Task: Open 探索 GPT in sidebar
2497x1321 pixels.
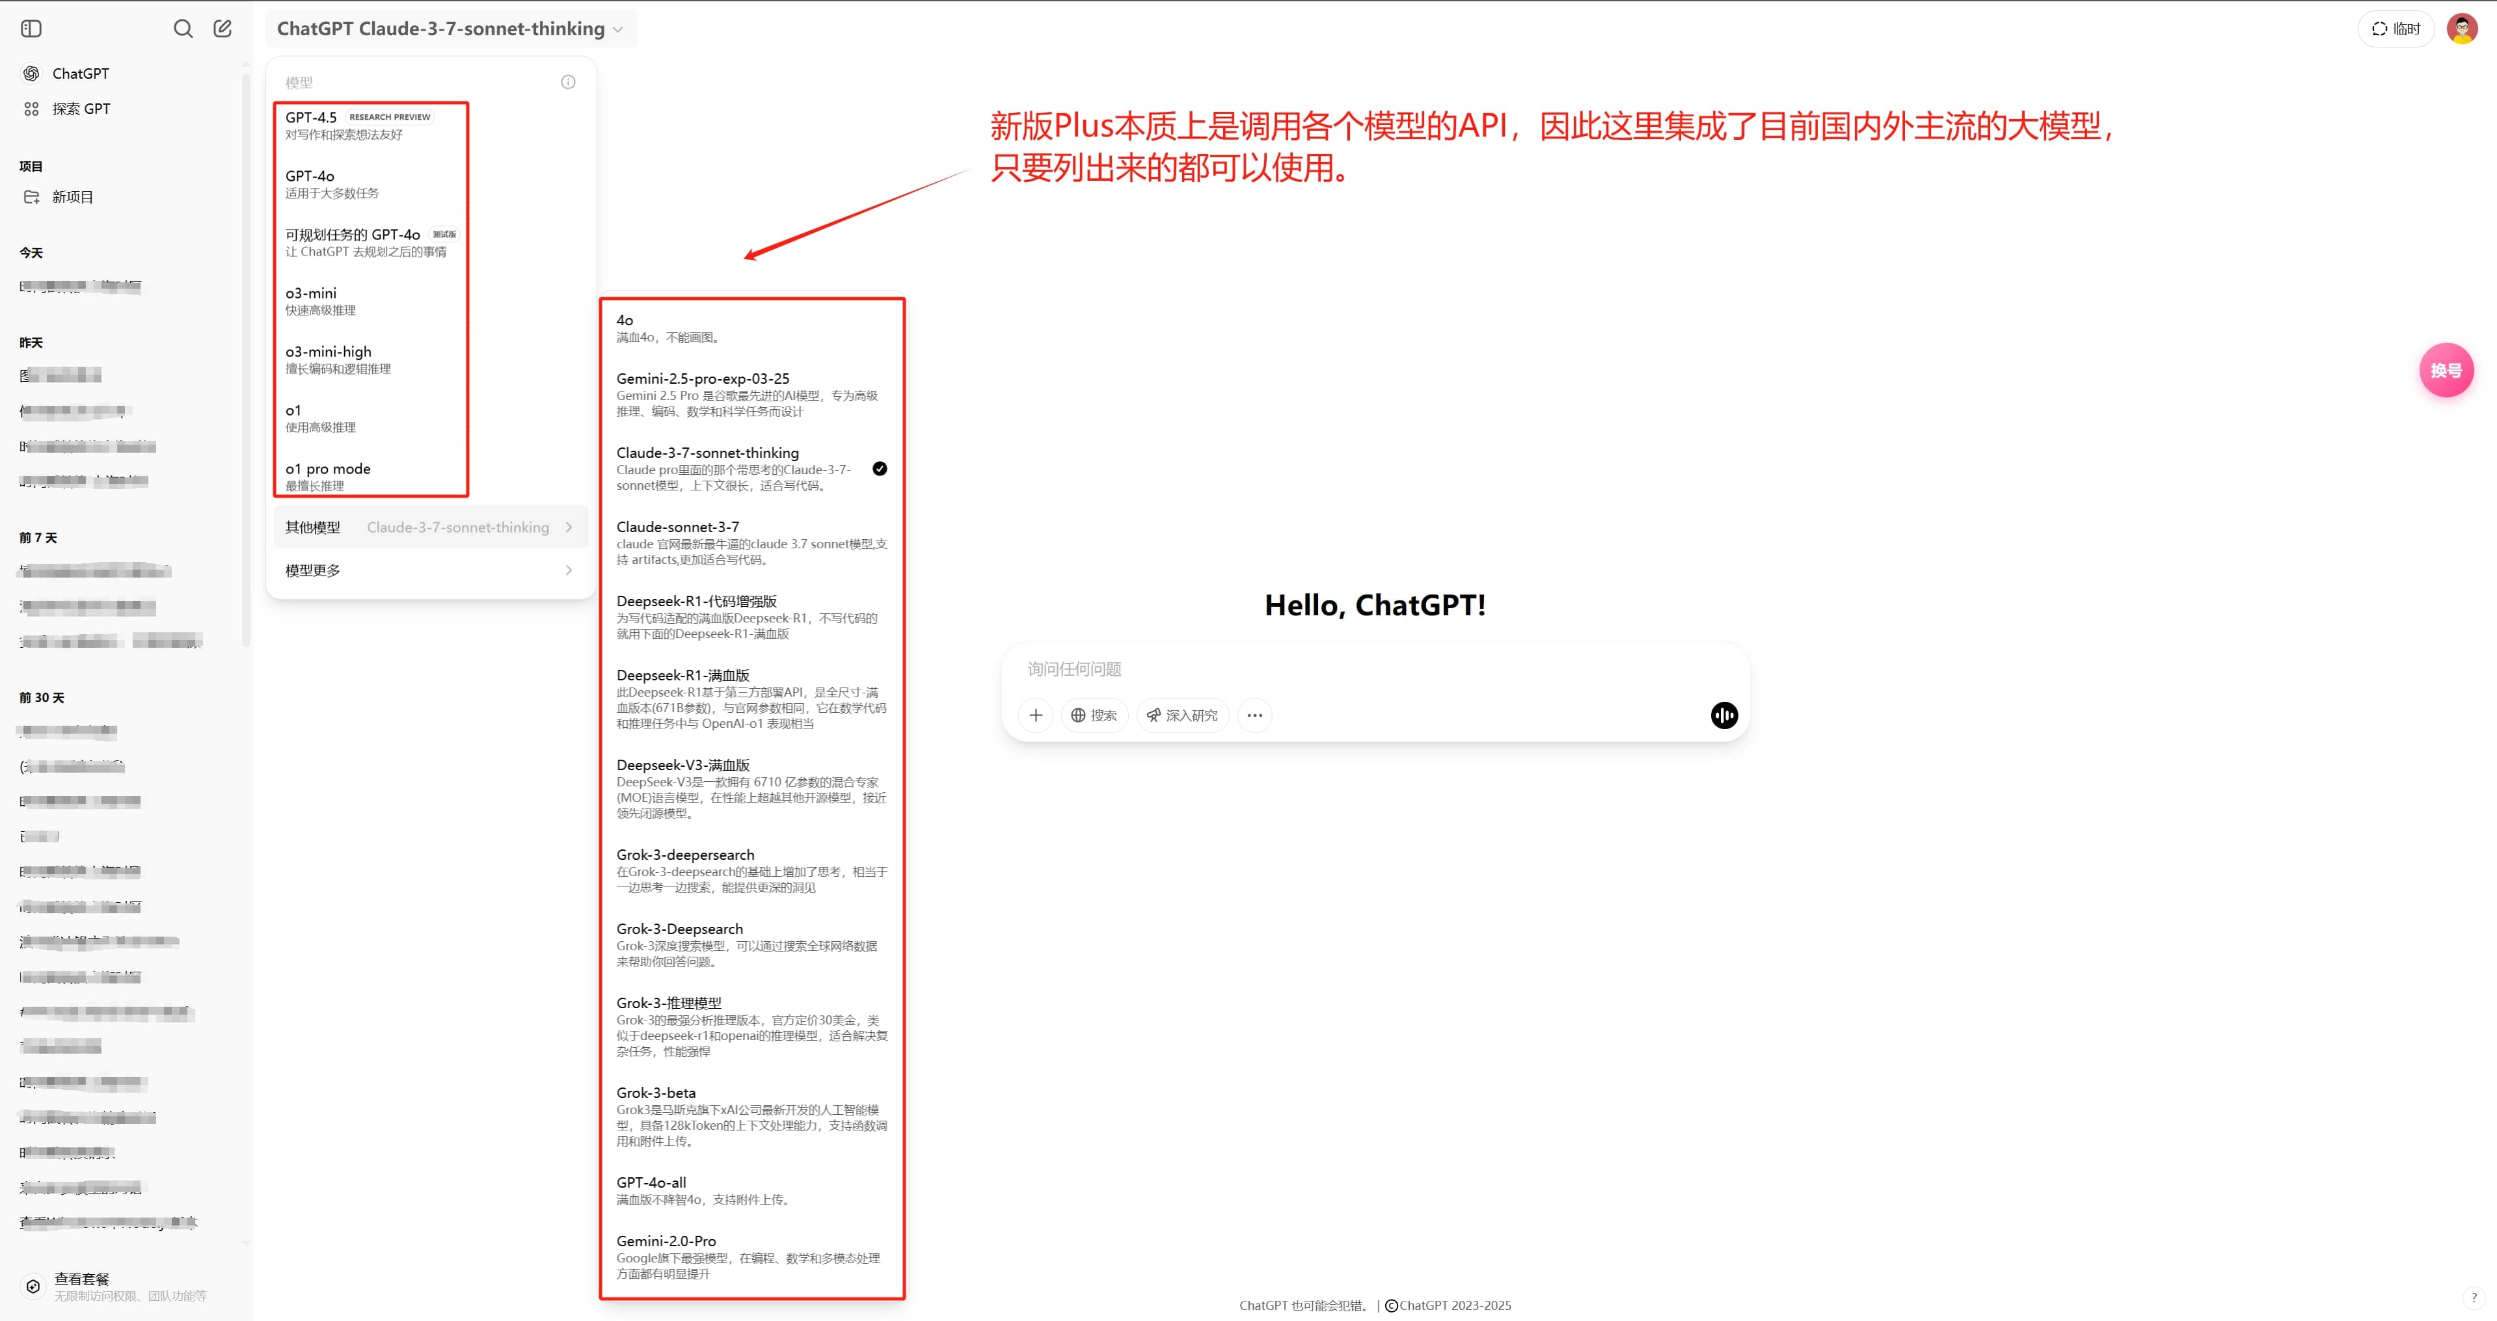Action: click(81, 109)
